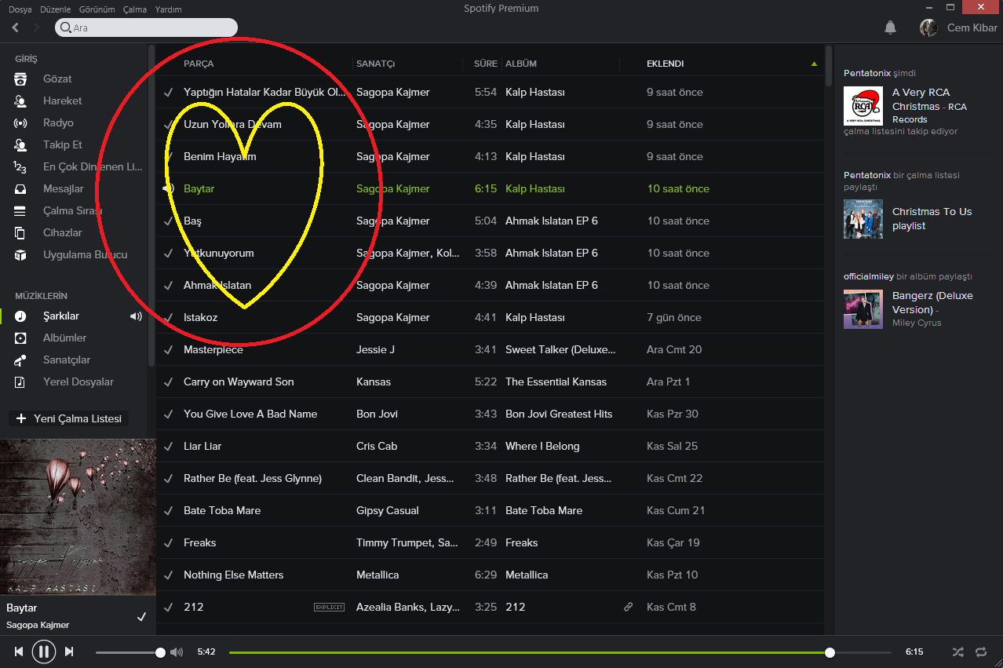The image size is (1003, 668).
Task: Open the Mesajlar inbox icon
Action: [x=20, y=188]
